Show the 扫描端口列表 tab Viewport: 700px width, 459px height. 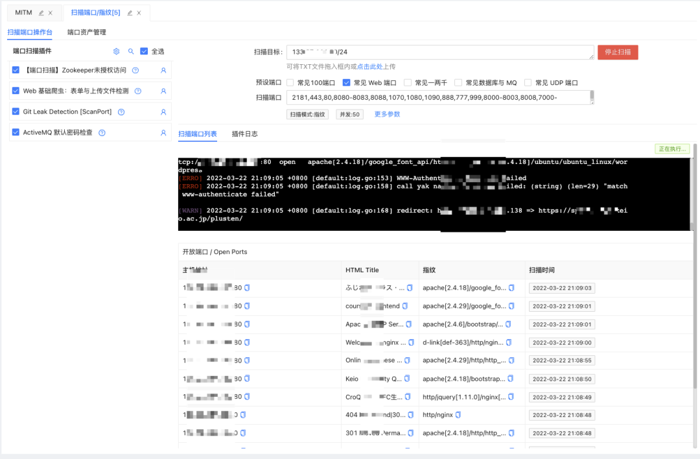[197, 134]
